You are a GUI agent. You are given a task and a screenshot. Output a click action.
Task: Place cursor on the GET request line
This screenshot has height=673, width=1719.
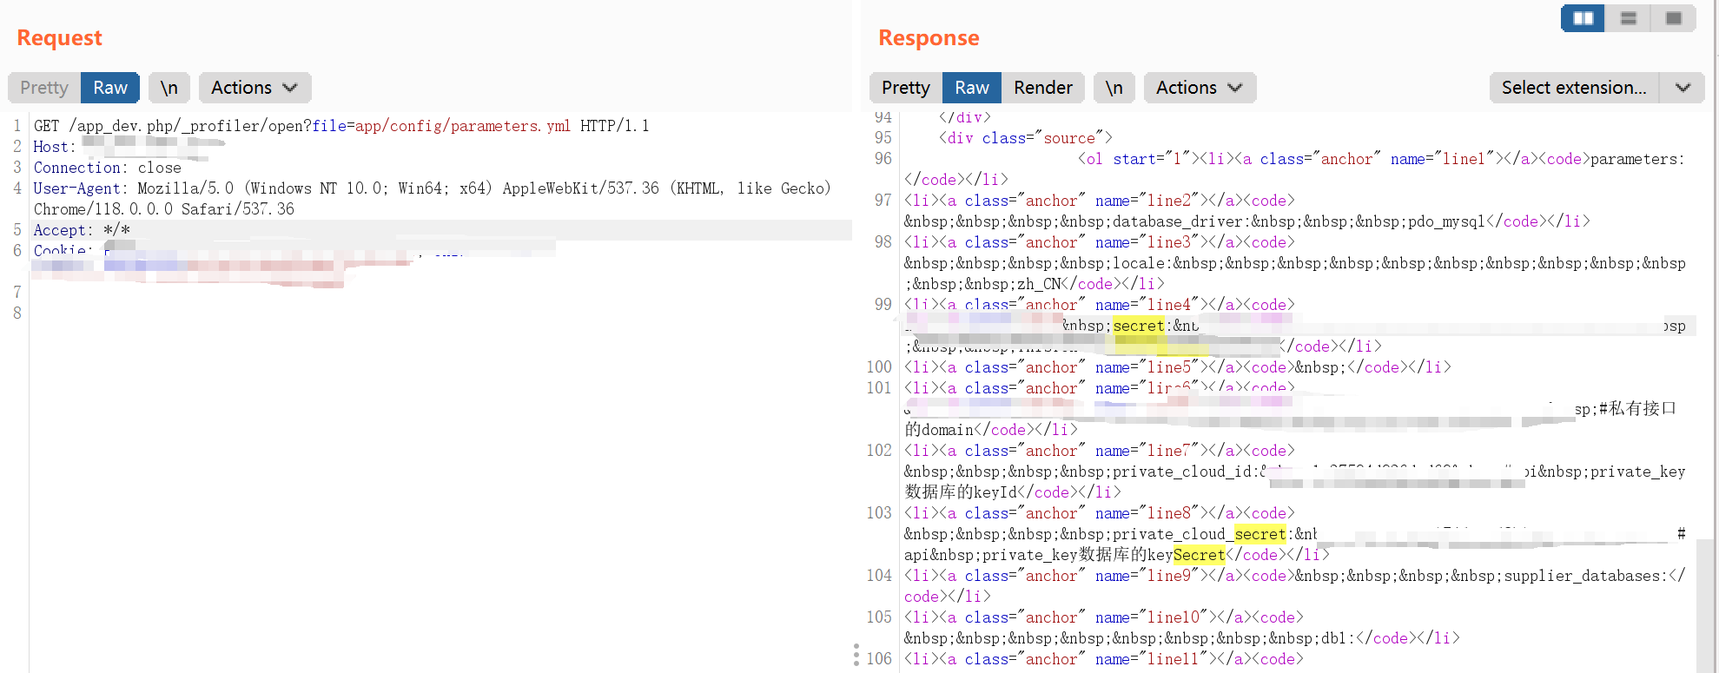pos(340,126)
